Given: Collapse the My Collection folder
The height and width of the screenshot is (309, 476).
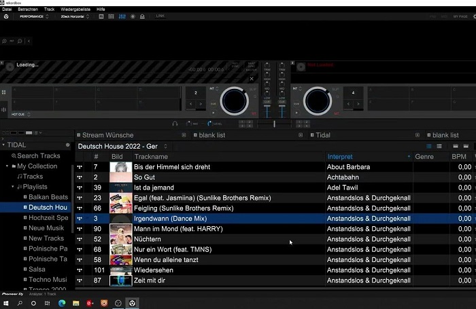Looking at the screenshot, I should [x=7, y=166].
